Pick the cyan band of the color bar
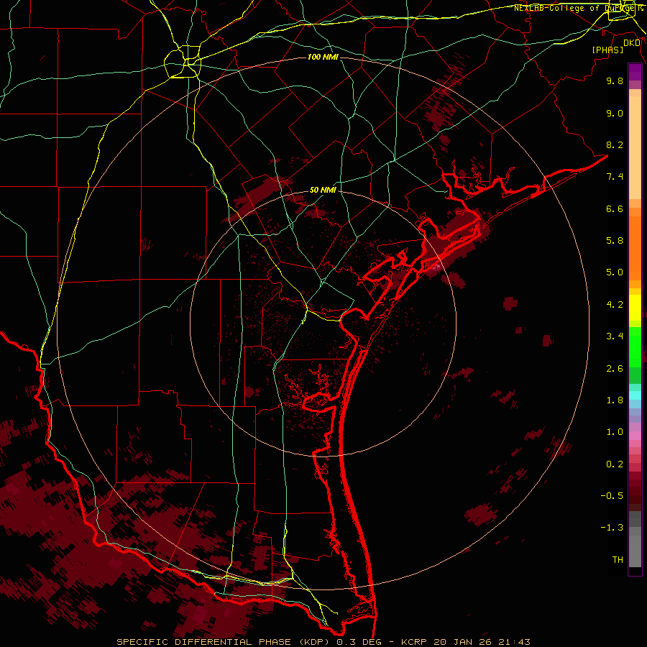The height and width of the screenshot is (647, 647). [x=635, y=395]
